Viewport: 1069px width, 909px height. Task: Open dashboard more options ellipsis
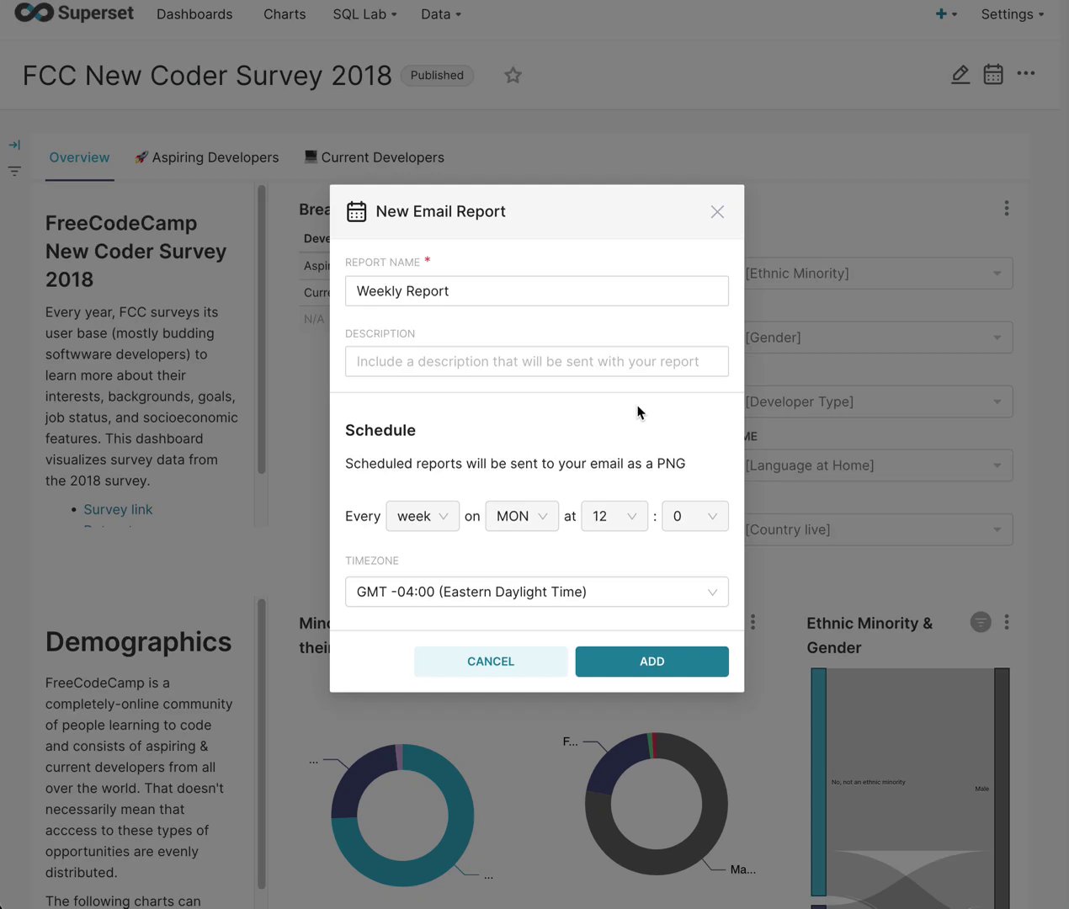tap(1025, 73)
